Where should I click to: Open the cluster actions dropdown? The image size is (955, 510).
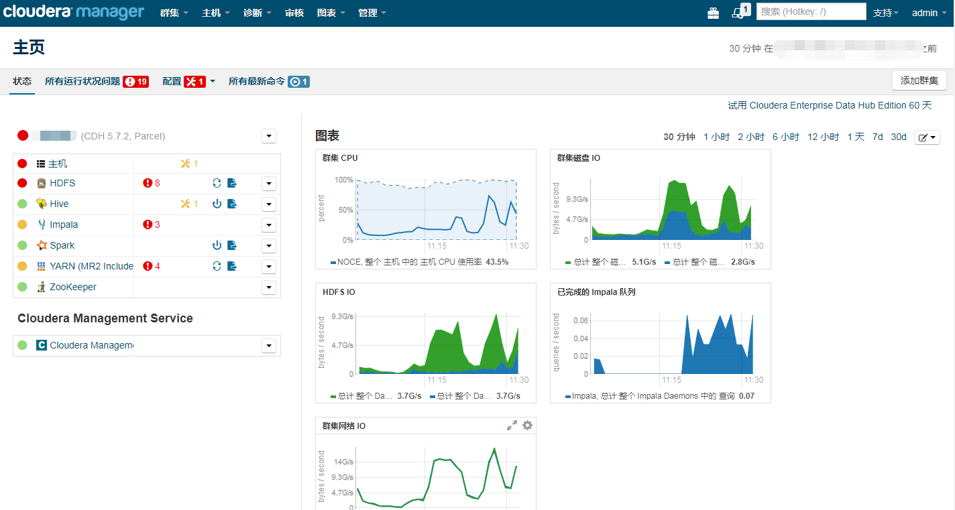pyautogui.click(x=268, y=136)
